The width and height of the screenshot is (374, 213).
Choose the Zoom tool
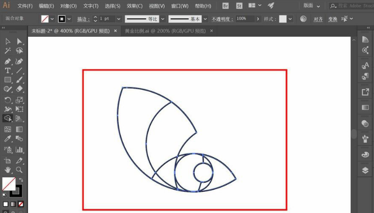click(19, 170)
